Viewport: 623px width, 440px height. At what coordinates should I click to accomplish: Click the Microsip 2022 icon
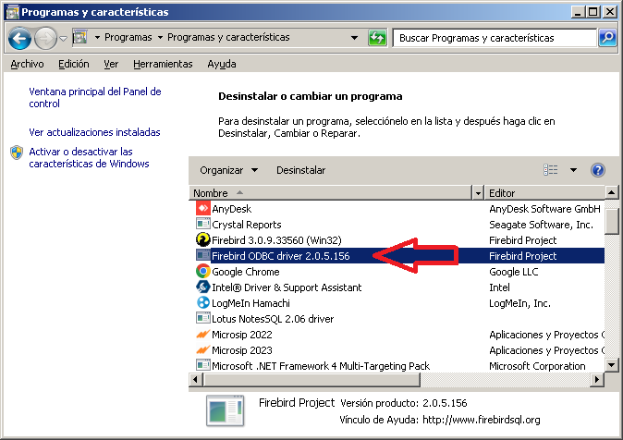pyautogui.click(x=203, y=335)
